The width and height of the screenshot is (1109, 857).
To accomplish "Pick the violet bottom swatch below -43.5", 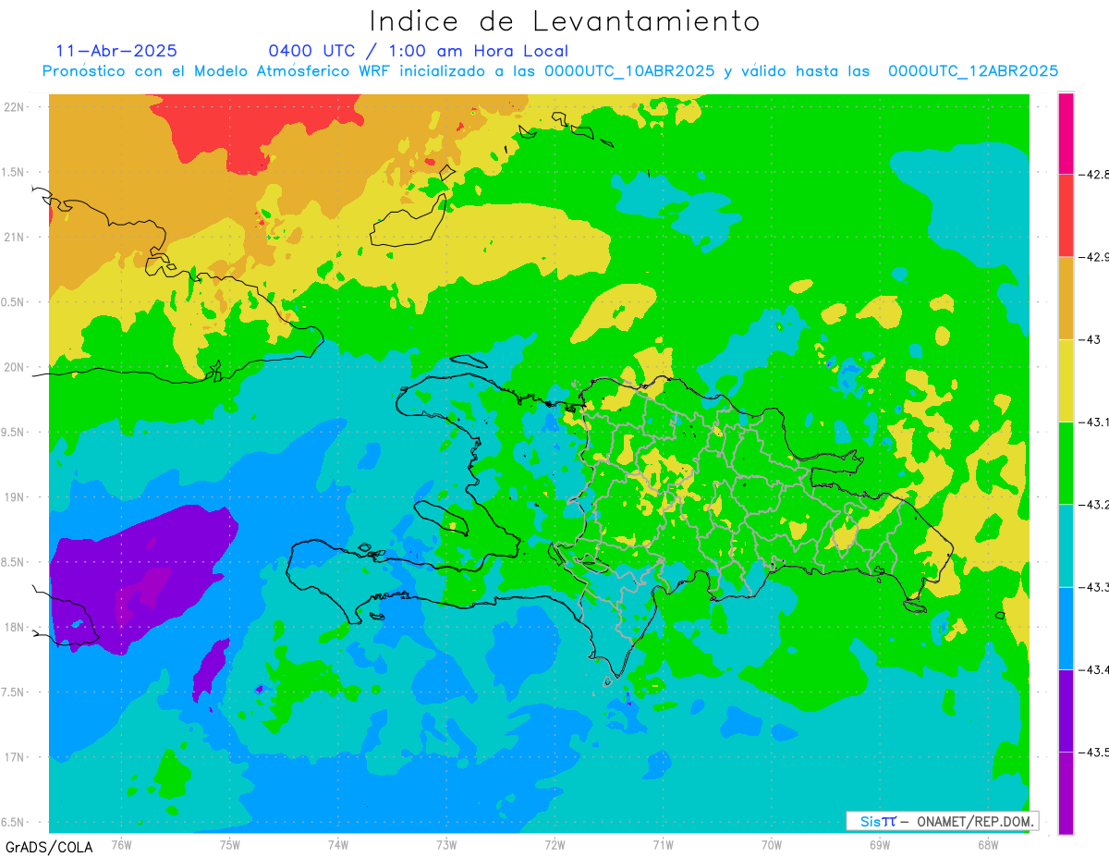I will point(1066,792).
